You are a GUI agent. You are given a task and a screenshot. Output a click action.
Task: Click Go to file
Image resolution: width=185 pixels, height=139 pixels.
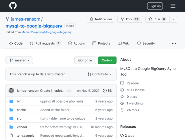click(85, 60)
